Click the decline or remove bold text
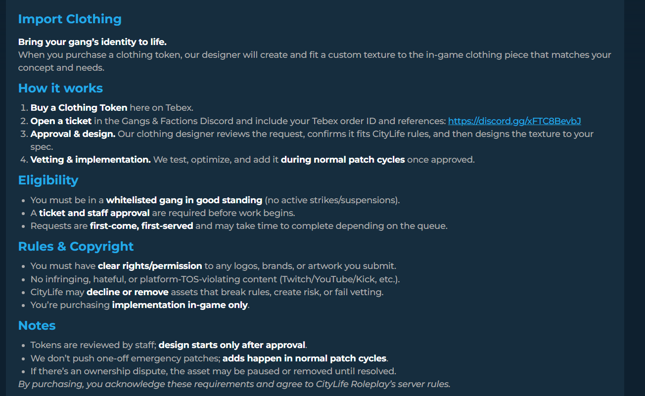 click(128, 293)
